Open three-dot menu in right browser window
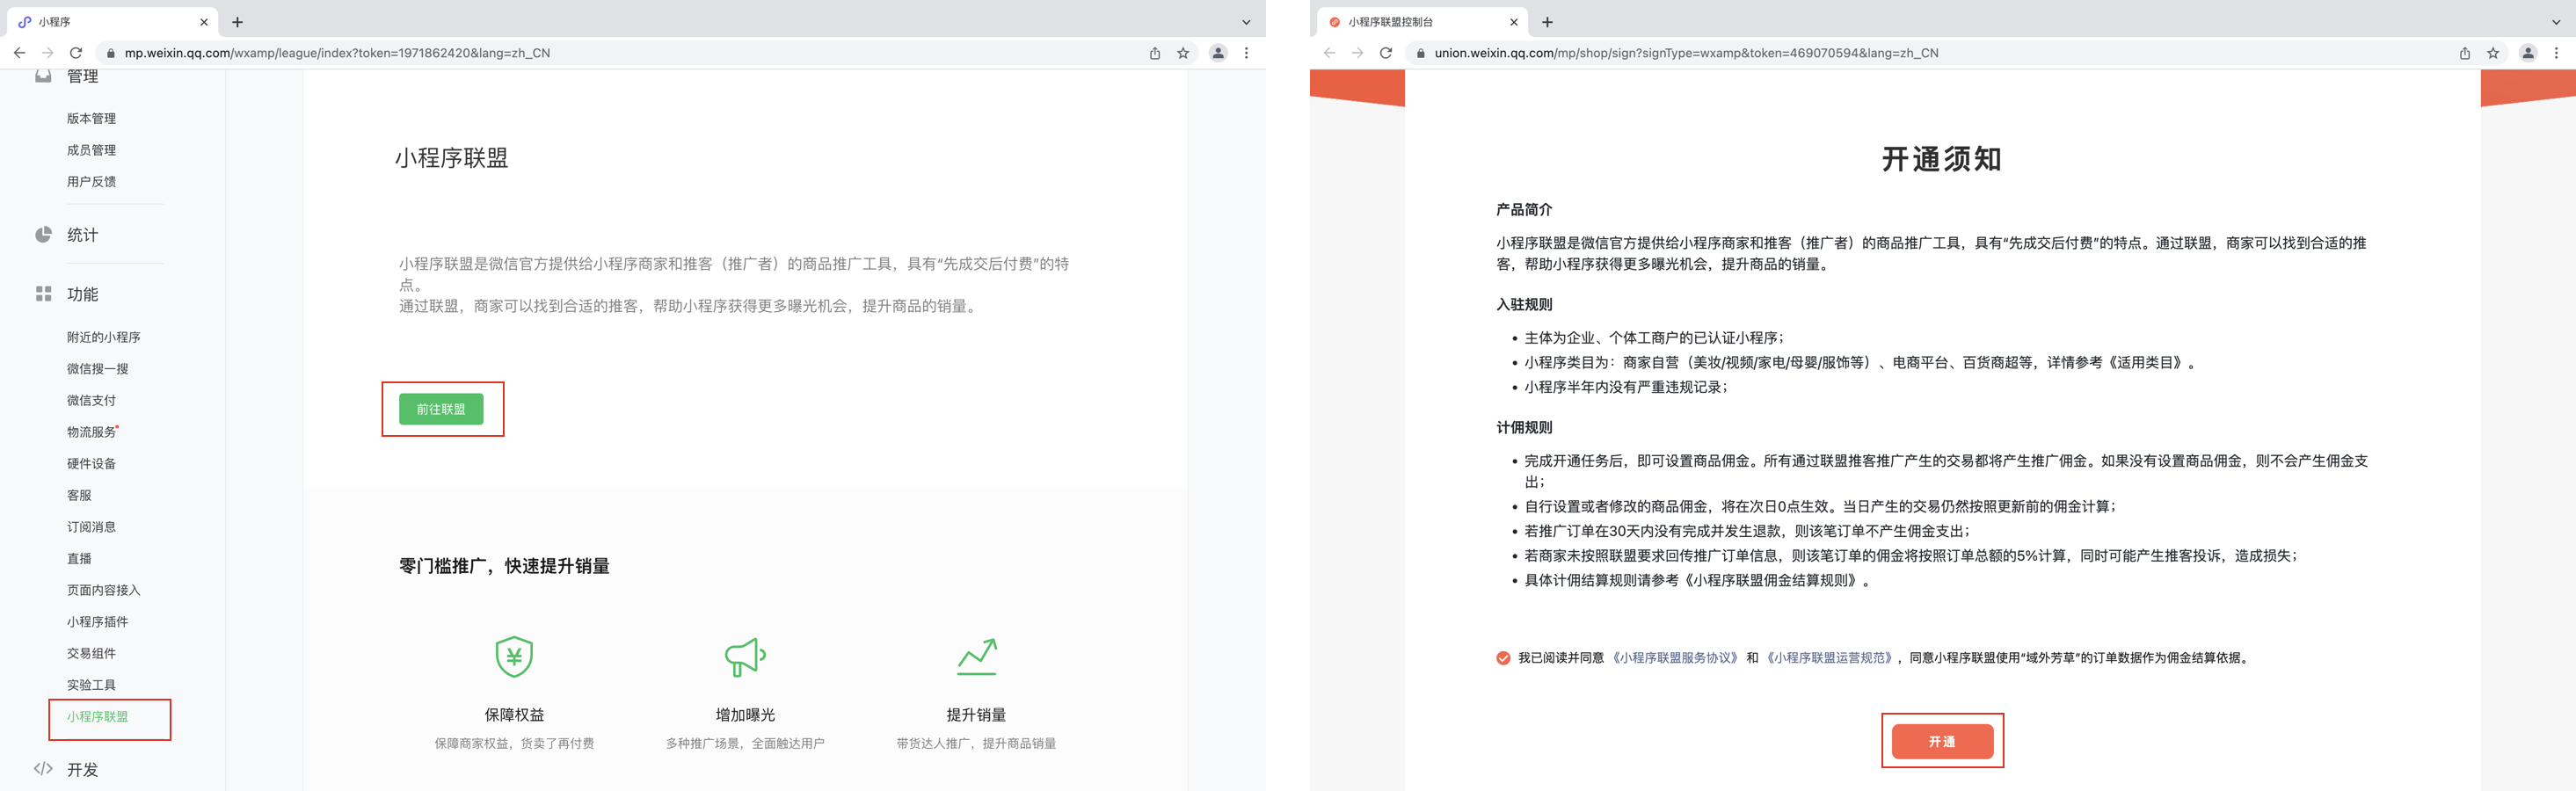 [2556, 53]
